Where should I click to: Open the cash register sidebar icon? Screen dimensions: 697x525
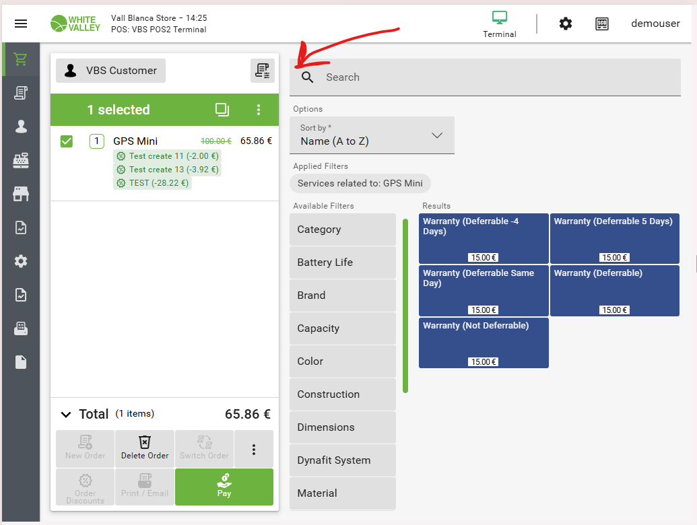click(20, 160)
